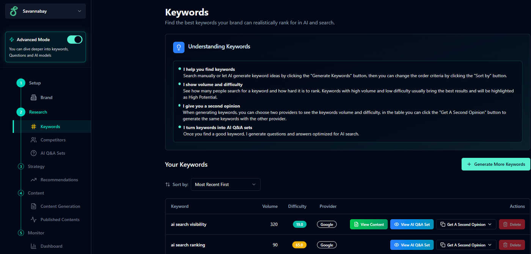Open Get A Second Opinion for ai search visibility
Screen dimensions: 531x254
466,224
